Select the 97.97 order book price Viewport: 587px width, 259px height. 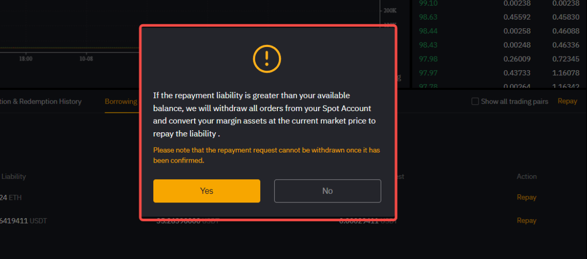click(427, 73)
